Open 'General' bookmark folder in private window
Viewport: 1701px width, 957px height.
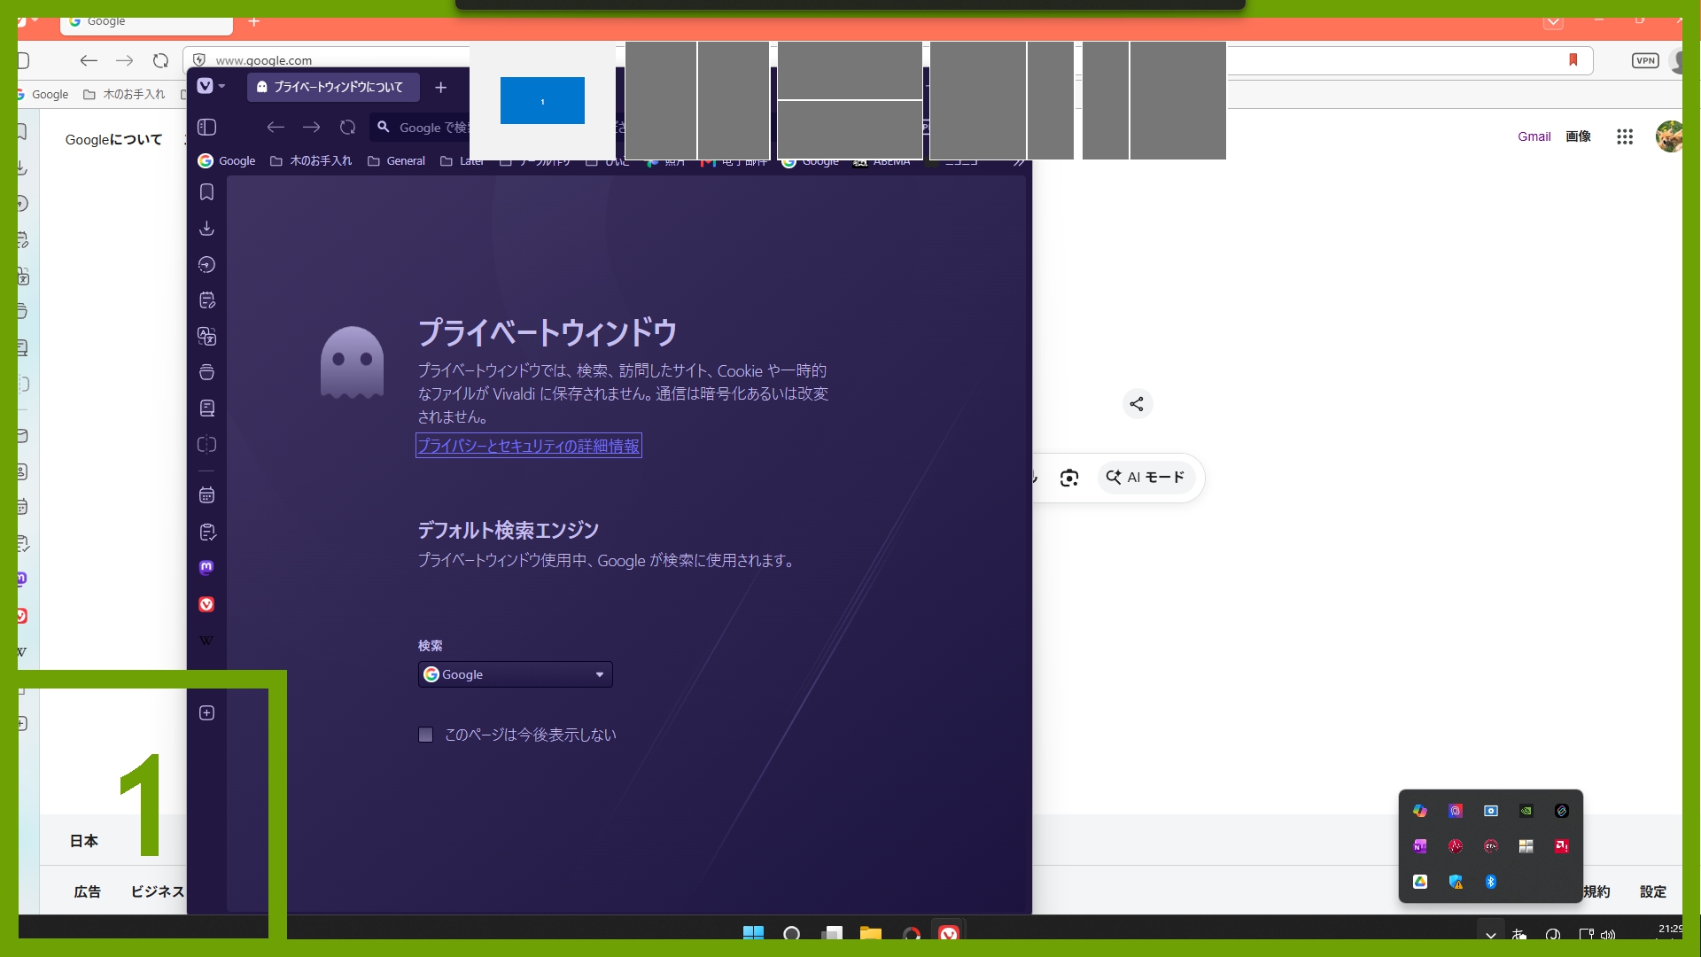click(x=396, y=161)
